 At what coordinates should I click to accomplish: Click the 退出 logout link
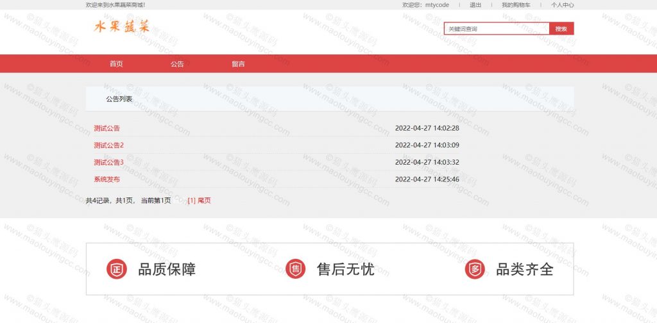pos(475,4)
